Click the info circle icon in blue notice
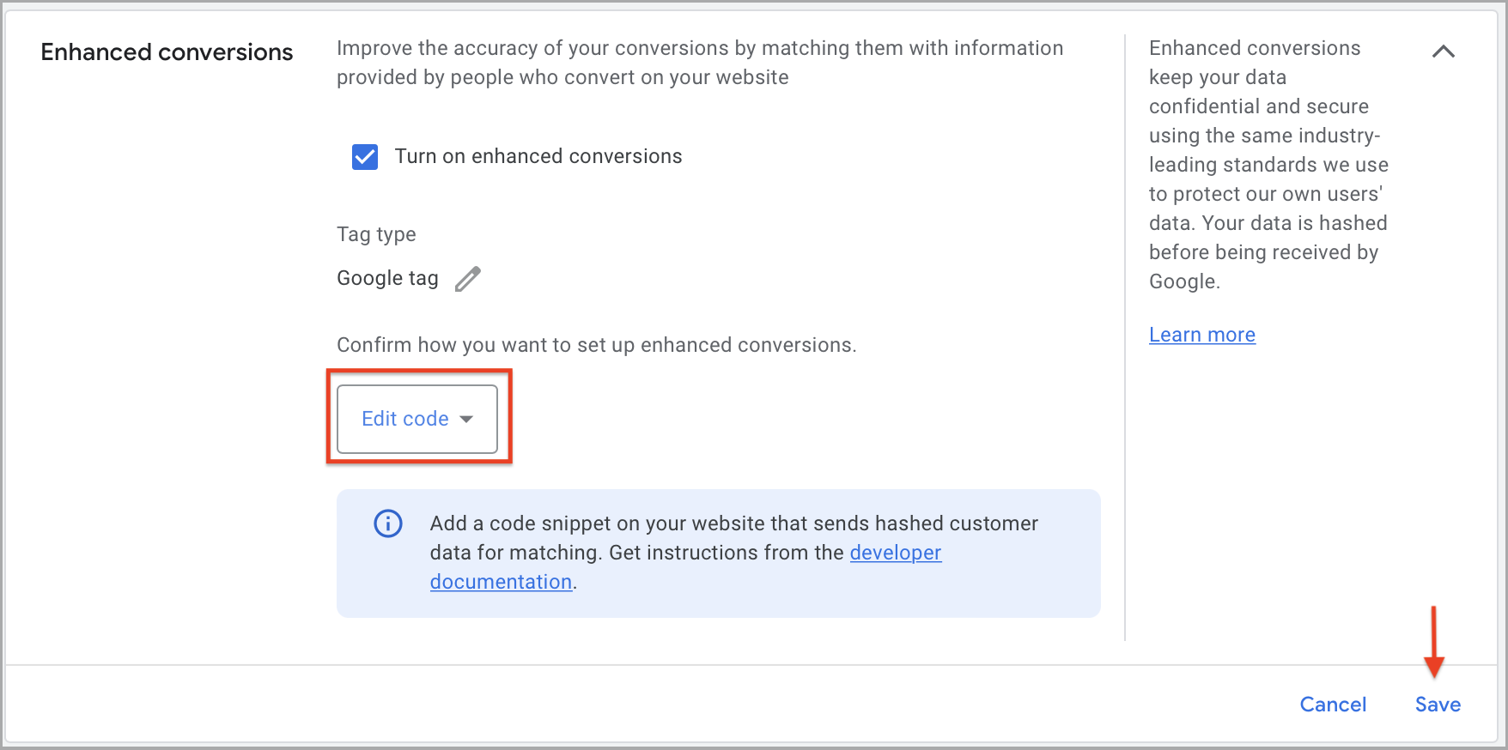This screenshot has width=1508, height=750. pos(388,523)
